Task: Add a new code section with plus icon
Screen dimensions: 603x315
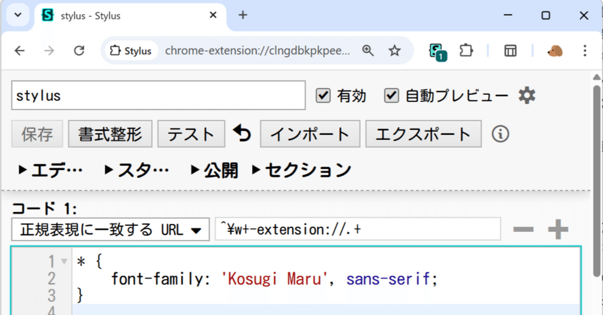Action: pyautogui.click(x=558, y=229)
